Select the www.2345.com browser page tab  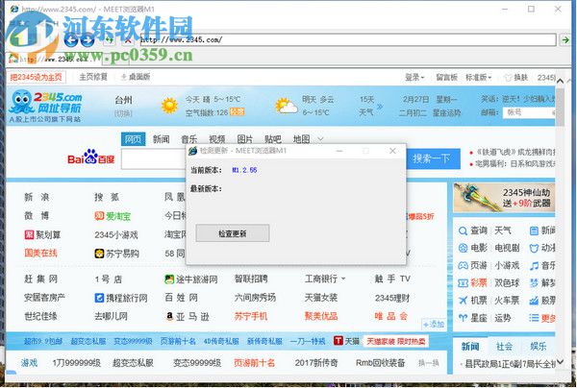pos(52,59)
